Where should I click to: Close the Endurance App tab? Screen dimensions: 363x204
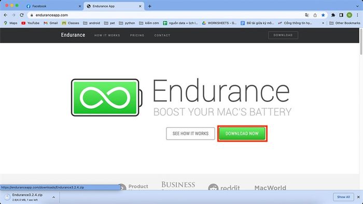point(140,6)
